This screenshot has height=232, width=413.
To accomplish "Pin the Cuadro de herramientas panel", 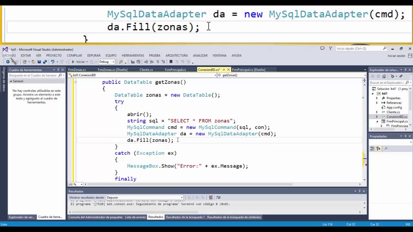I will tap(58, 70).
